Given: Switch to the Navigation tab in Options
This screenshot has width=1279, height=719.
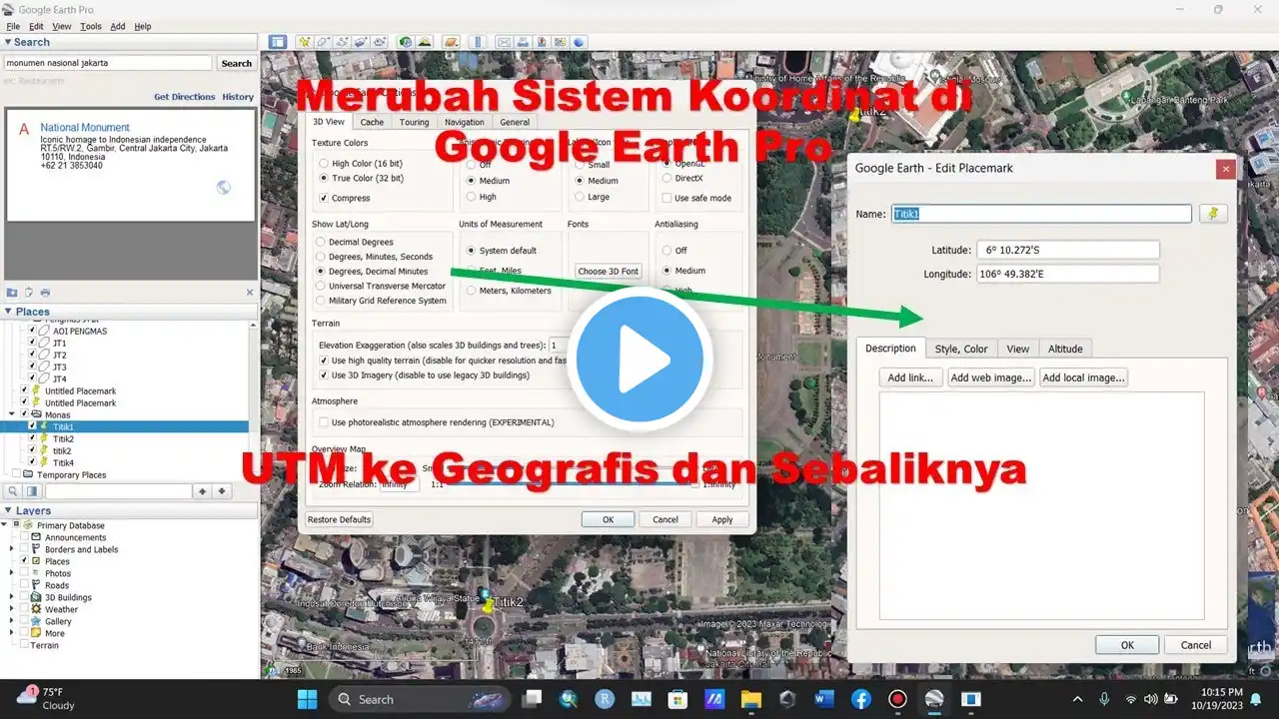Looking at the screenshot, I should [464, 122].
